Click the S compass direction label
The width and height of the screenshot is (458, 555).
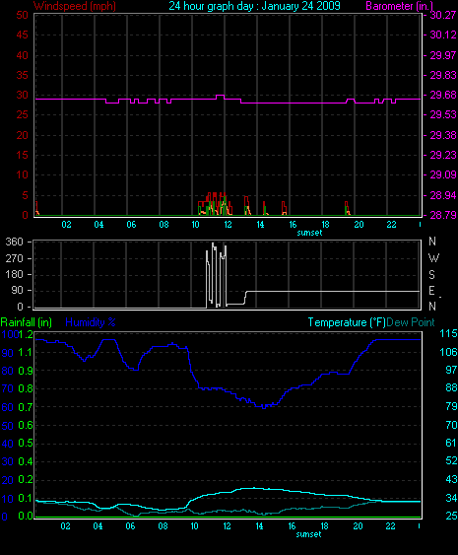431,274
